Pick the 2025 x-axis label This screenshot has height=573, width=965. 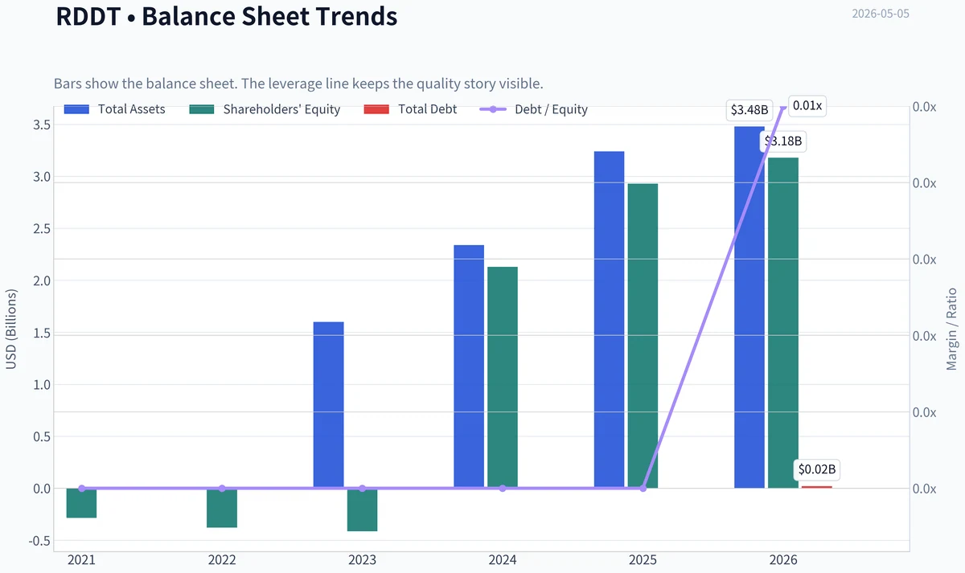pos(643,560)
